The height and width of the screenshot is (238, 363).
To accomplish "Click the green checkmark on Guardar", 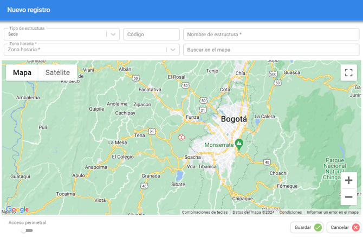I will [x=318, y=228].
